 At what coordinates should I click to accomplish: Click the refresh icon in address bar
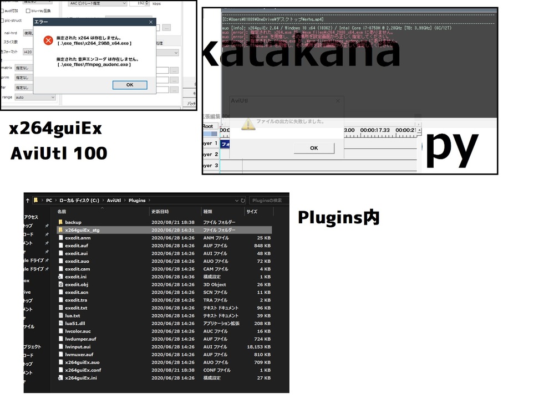coord(242,200)
